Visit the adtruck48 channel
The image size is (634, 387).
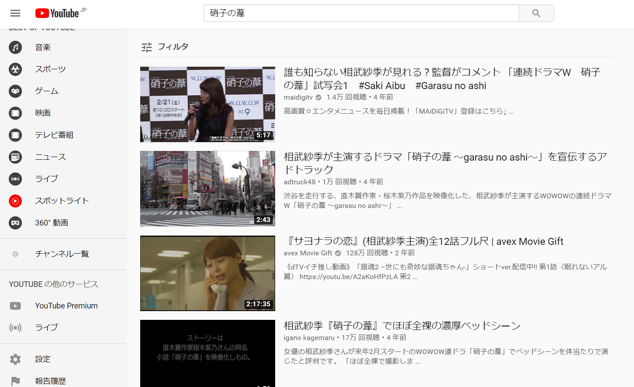pyautogui.click(x=299, y=182)
